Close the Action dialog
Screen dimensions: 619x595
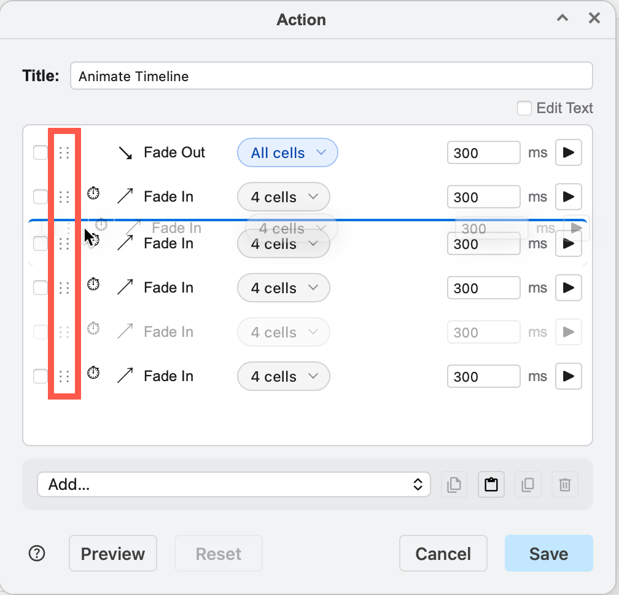tap(594, 18)
